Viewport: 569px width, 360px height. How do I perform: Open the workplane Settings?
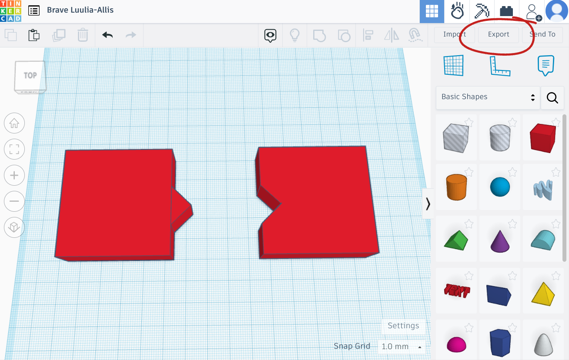(403, 326)
